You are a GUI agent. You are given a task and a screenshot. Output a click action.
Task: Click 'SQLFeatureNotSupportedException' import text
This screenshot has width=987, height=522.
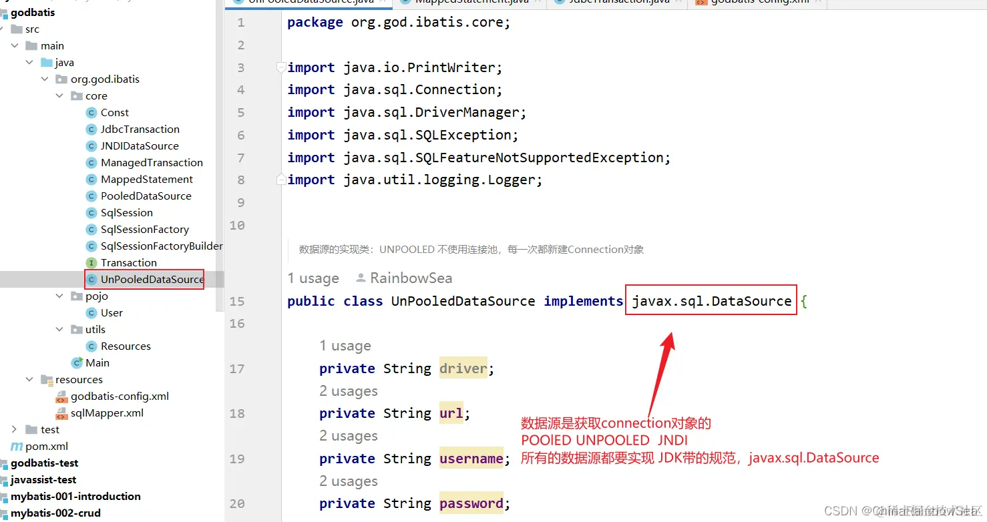[x=538, y=158]
